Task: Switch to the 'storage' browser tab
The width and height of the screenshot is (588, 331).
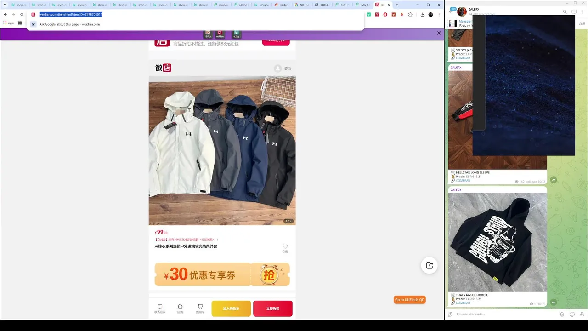Action: pos(261,5)
